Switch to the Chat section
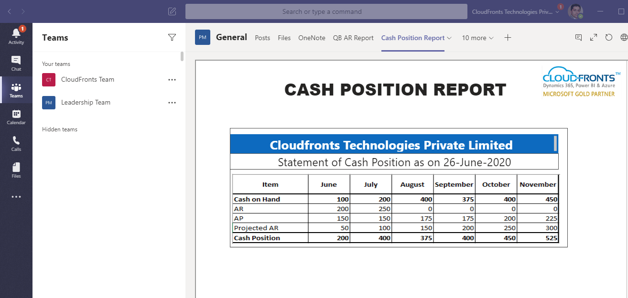This screenshot has width=628, height=298. pos(16,62)
